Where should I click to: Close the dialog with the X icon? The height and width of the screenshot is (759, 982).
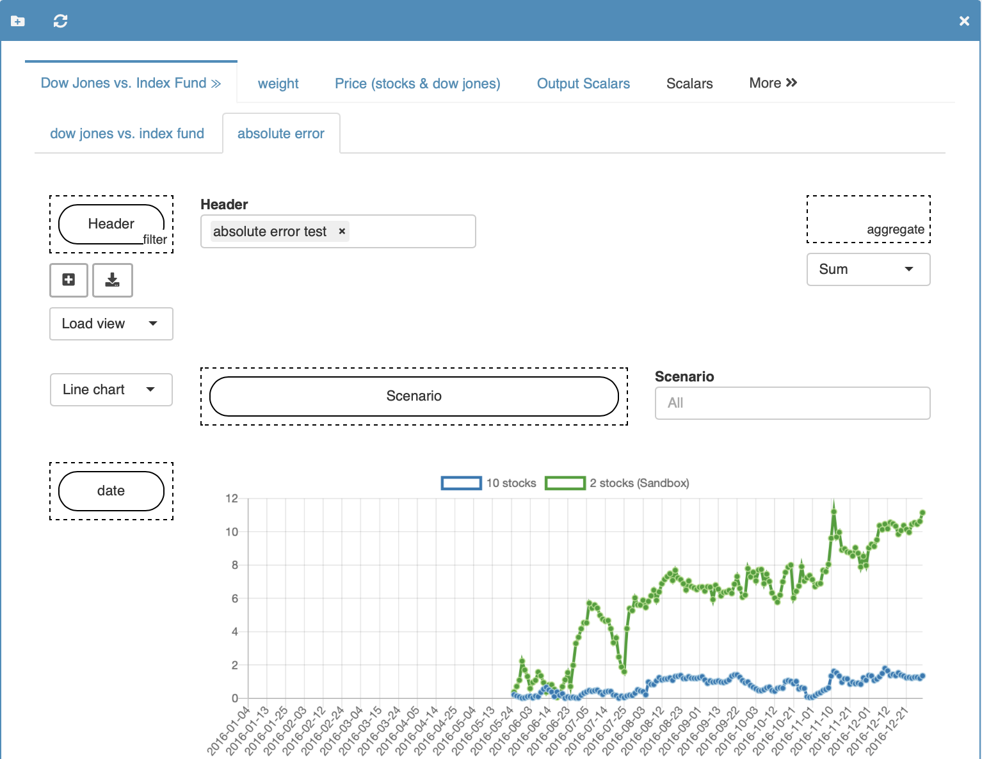[x=964, y=21]
